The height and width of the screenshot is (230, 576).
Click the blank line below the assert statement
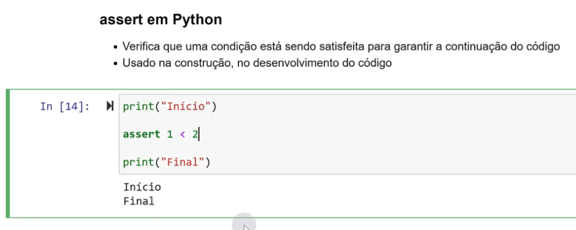click(347, 148)
